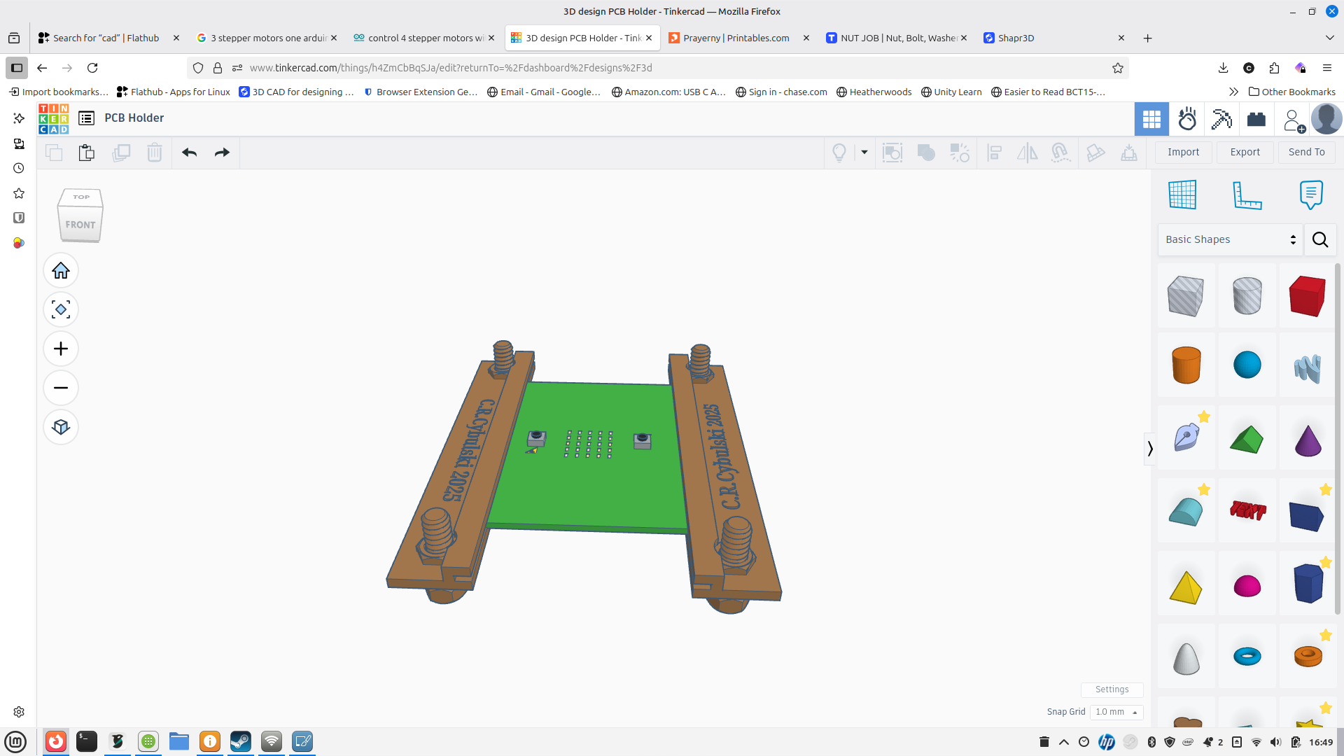Open the dropdown arrow beside lightbulb
The image size is (1344, 756).
coord(864,153)
